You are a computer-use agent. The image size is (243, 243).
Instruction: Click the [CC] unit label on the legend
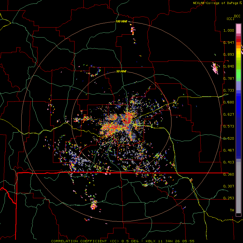(x=230, y=19)
